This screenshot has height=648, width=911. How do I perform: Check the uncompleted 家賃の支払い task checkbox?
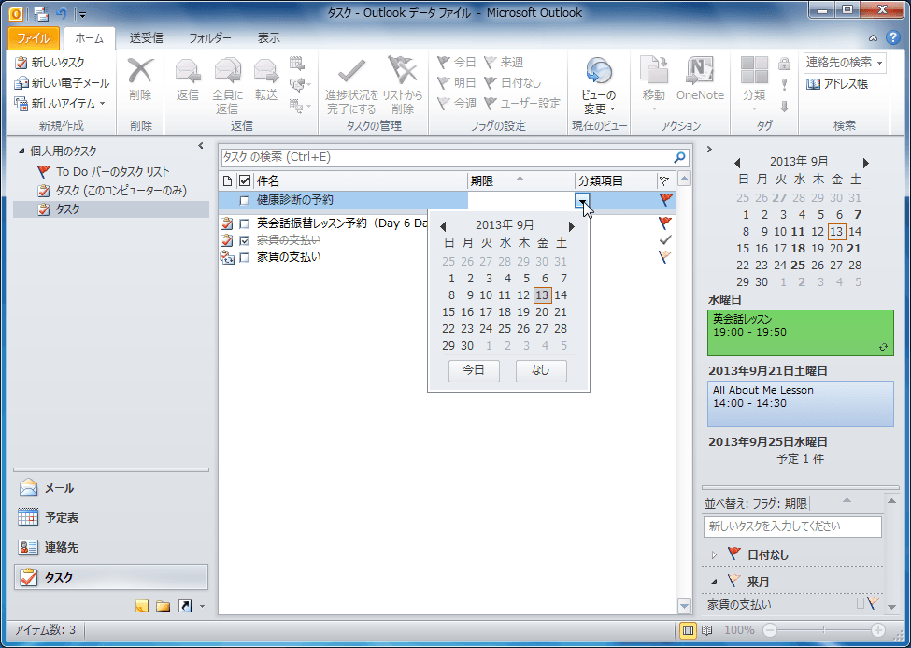point(244,257)
